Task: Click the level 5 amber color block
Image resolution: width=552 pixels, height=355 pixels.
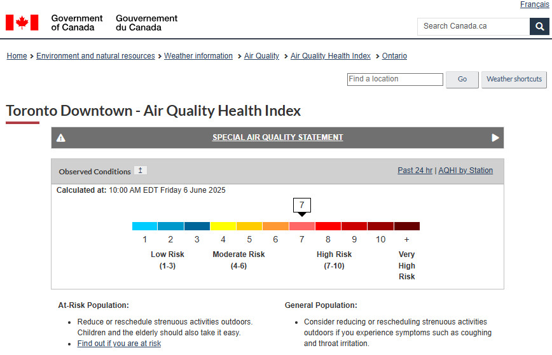Action: 249,226
